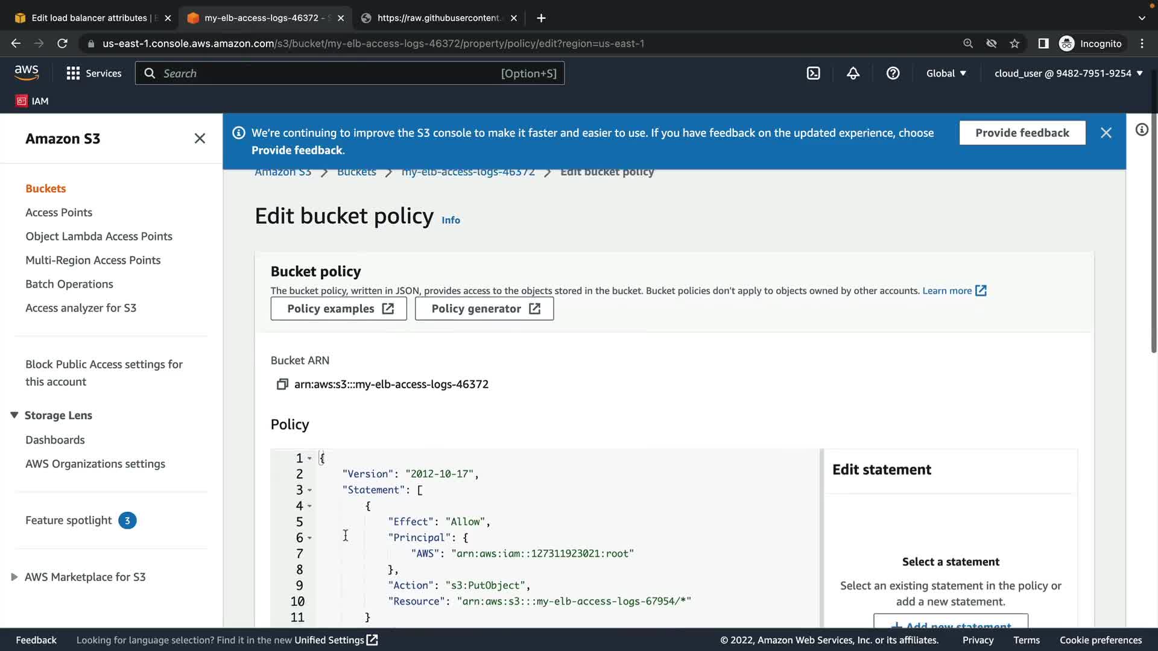Screen dimensions: 1158x651
Task: Switch to raw.githubusercontent browser tab
Action: point(438,18)
